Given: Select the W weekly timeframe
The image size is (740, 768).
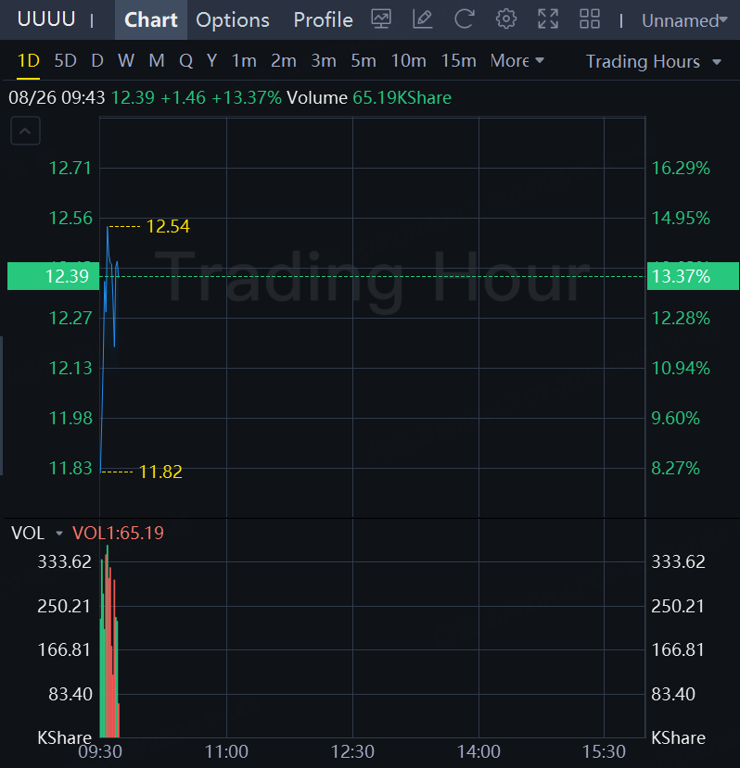Looking at the screenshot, I should click(126, 61).
